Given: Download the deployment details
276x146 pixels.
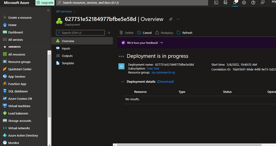Looking at the screenshot, I should click(166, 82).
